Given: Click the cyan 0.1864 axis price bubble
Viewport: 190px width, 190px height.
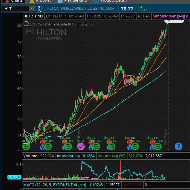Looking at the screenshot, I should pos(14,177).
